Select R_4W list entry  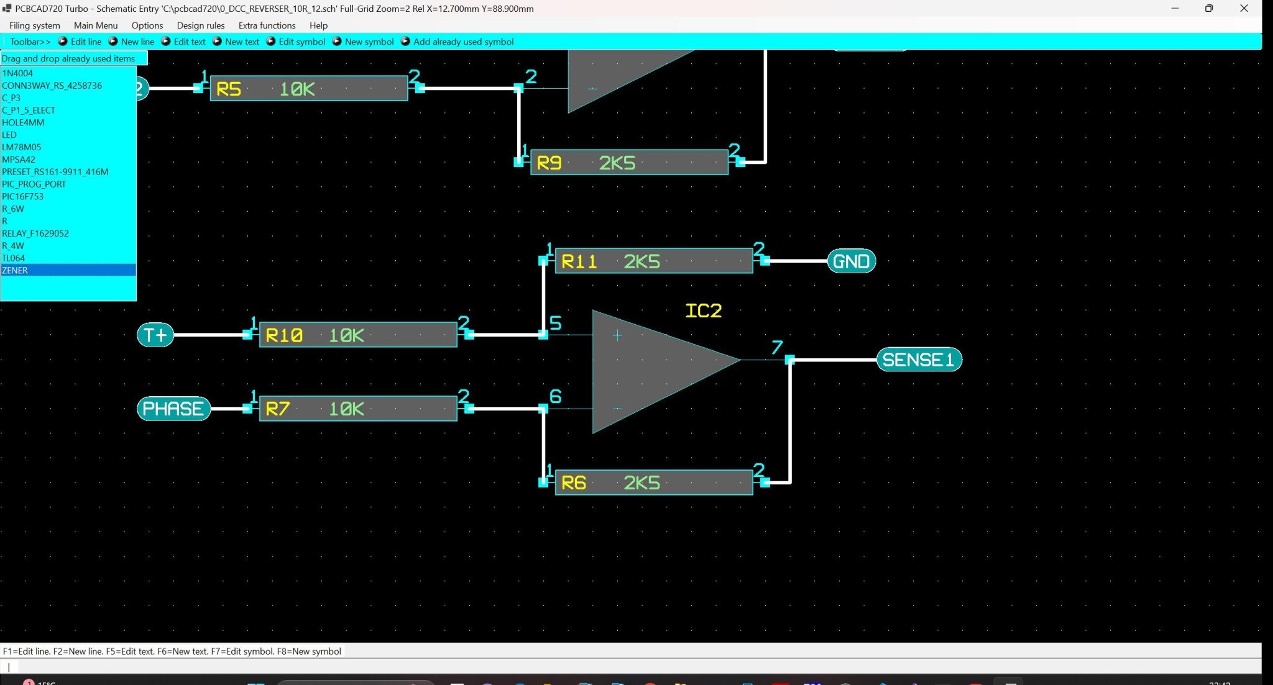pos(68,246)
